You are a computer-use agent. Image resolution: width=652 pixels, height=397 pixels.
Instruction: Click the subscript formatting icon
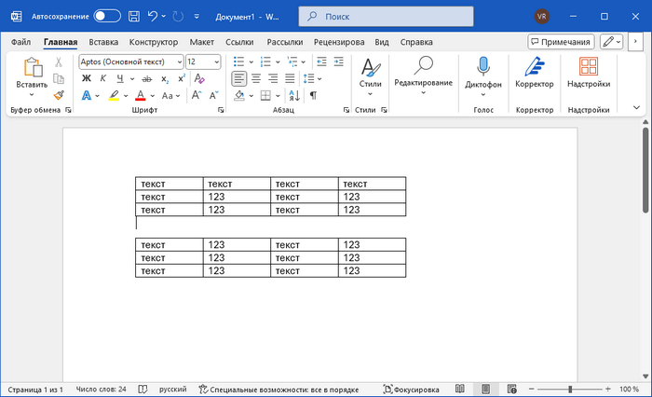click(x=165, y=78)
